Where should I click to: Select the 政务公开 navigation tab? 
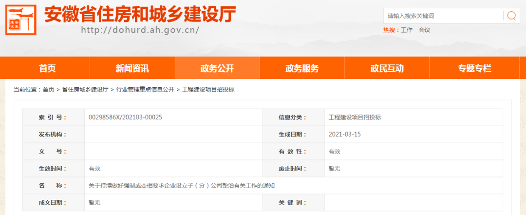[217, 68]
